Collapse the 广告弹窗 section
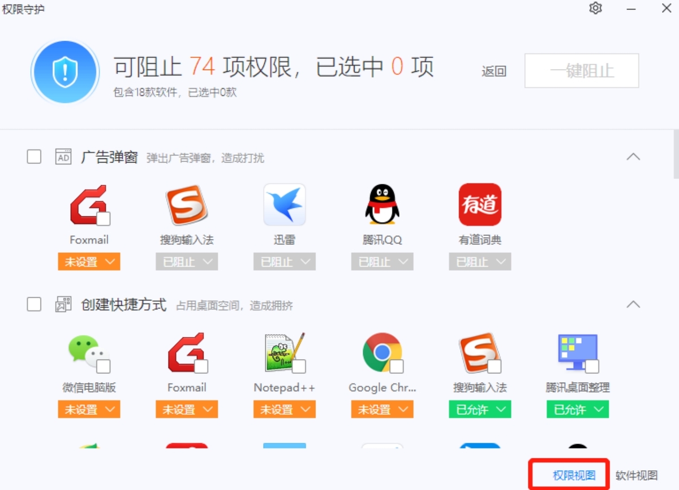Screen dimensions: 679x490 [634, 156]
